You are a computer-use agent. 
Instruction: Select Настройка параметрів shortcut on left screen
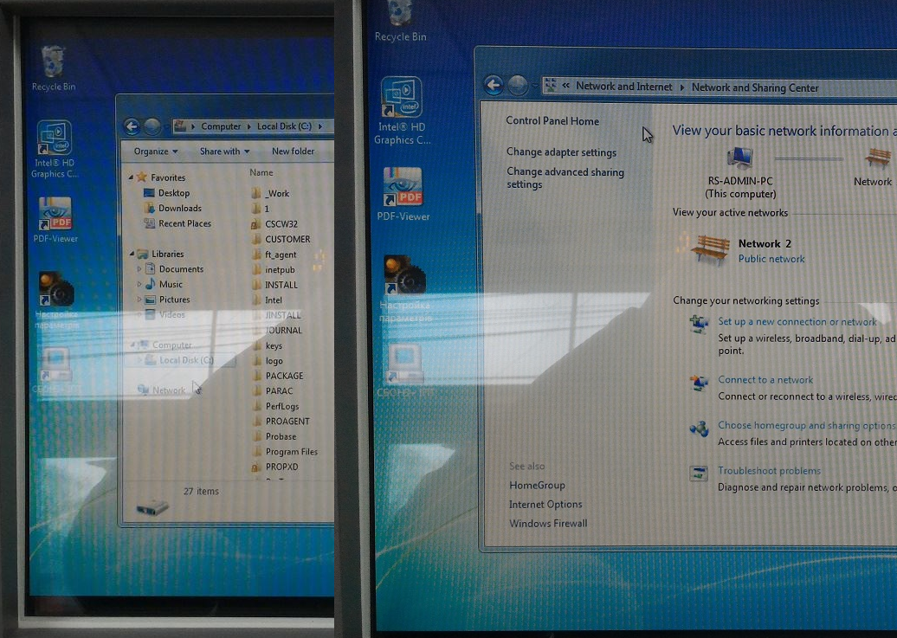(x=56, y=300)
